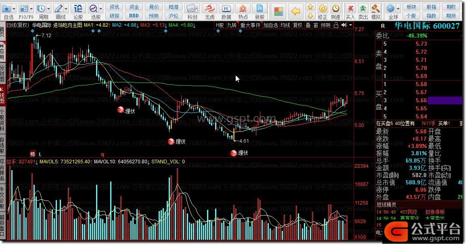467x245 pixels.
Task: Toggle 复权 price adjustment on chart bar
Action: tap(297, 25)
